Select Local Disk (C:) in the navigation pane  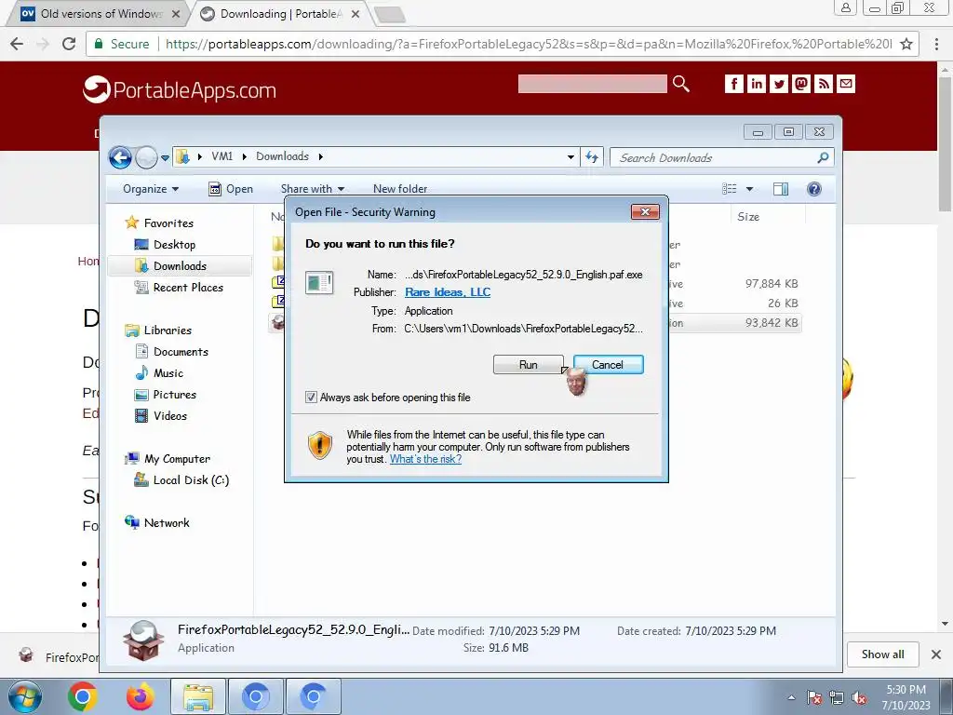[x=191, y=479]
